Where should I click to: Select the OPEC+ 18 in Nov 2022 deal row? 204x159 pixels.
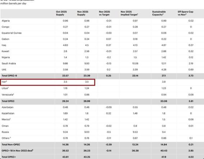[x=102, y=151]
